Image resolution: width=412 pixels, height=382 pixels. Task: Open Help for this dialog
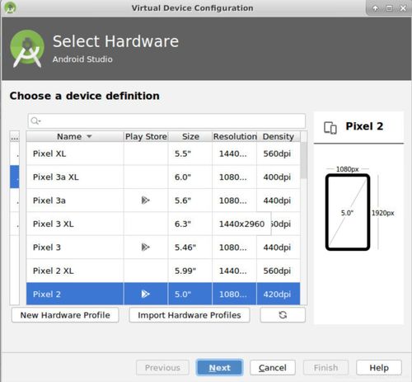(379, 367)
